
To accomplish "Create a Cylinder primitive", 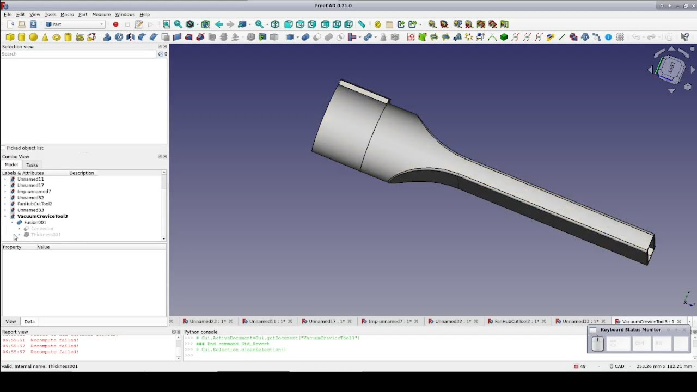I will pyautogui.click(x=21, y=37).
